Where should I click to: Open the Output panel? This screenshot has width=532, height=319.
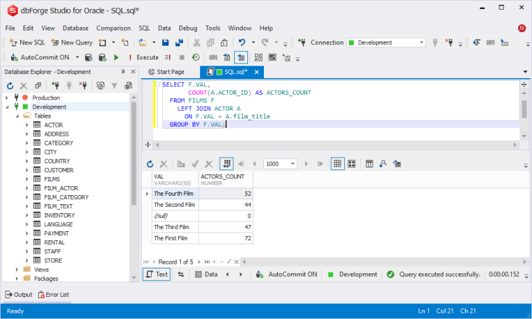pos(19,295)
